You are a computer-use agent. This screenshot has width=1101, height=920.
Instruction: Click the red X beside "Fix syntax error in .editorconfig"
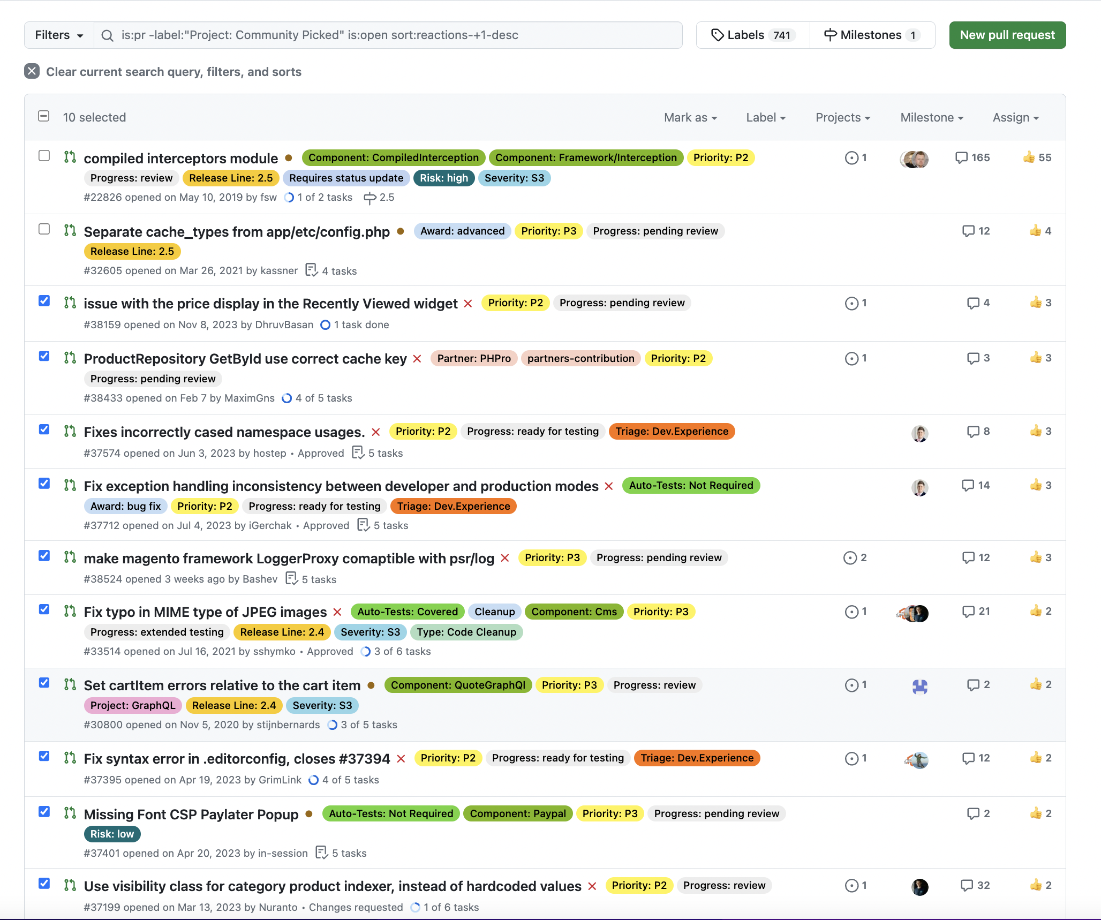401,759
